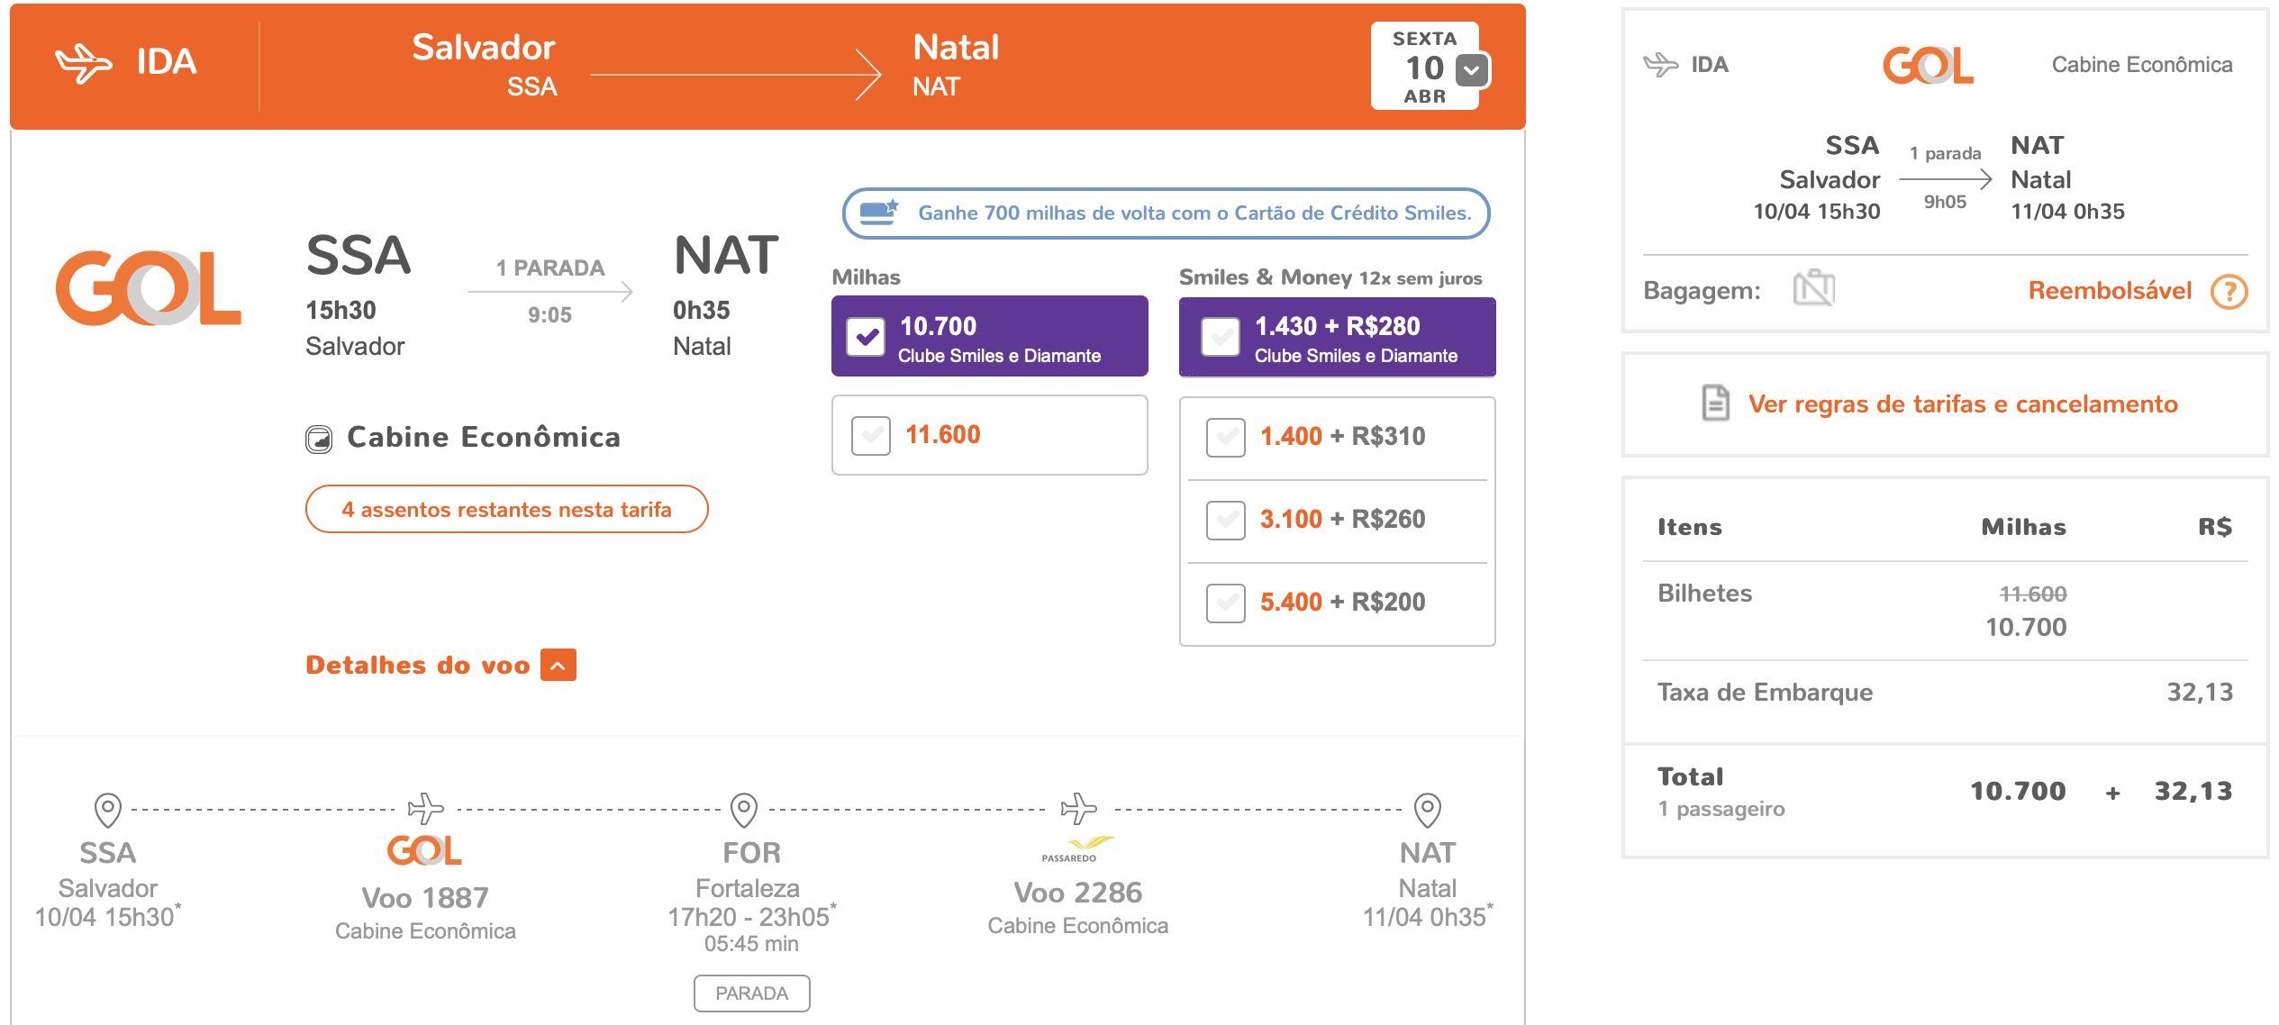Uncheck the 10.700 miles Clube Smiles option
The image size is (2279, 1025).
click(x=866, y=337)
